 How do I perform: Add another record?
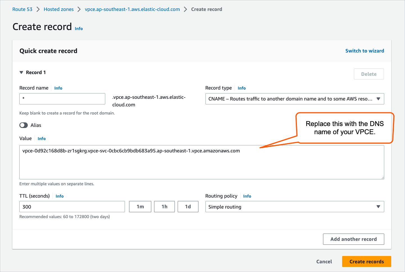point(354,239)
